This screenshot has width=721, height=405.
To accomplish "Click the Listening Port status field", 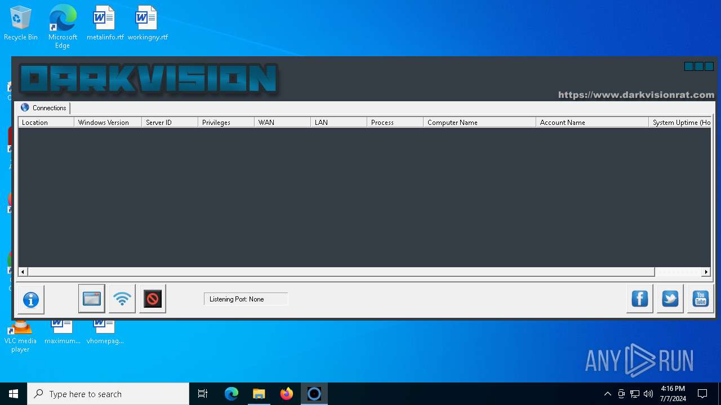I will 246,299.
